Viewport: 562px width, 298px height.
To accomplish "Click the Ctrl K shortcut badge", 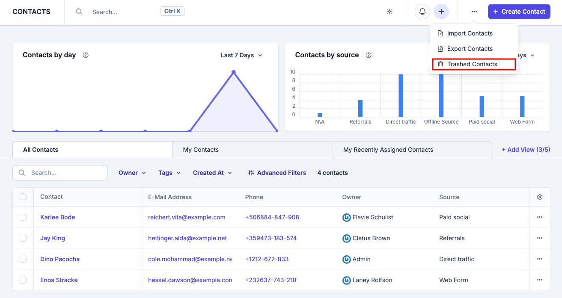I will coord(172,11).
